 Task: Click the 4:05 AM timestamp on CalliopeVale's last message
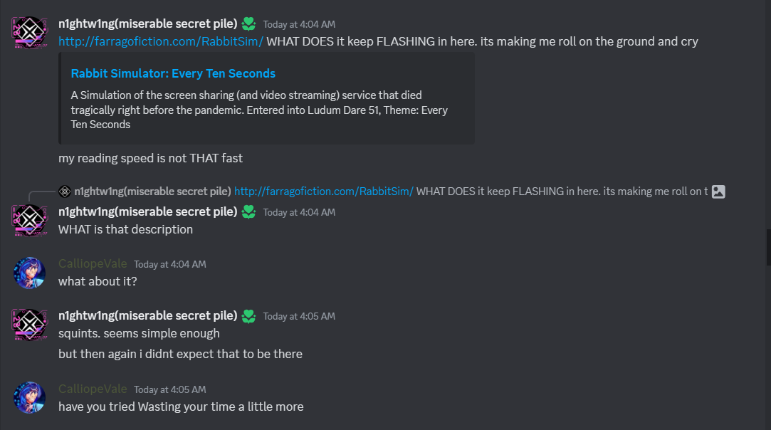pyautogui.click(x=169, y=389)
